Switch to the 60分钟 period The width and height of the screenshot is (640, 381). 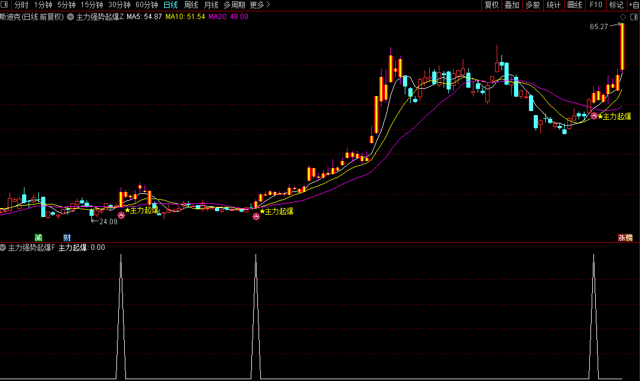146,5
